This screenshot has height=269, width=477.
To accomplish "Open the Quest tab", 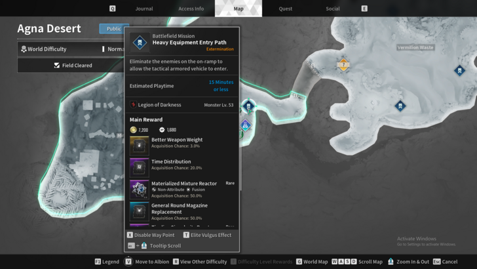I will tap(286, 9).
